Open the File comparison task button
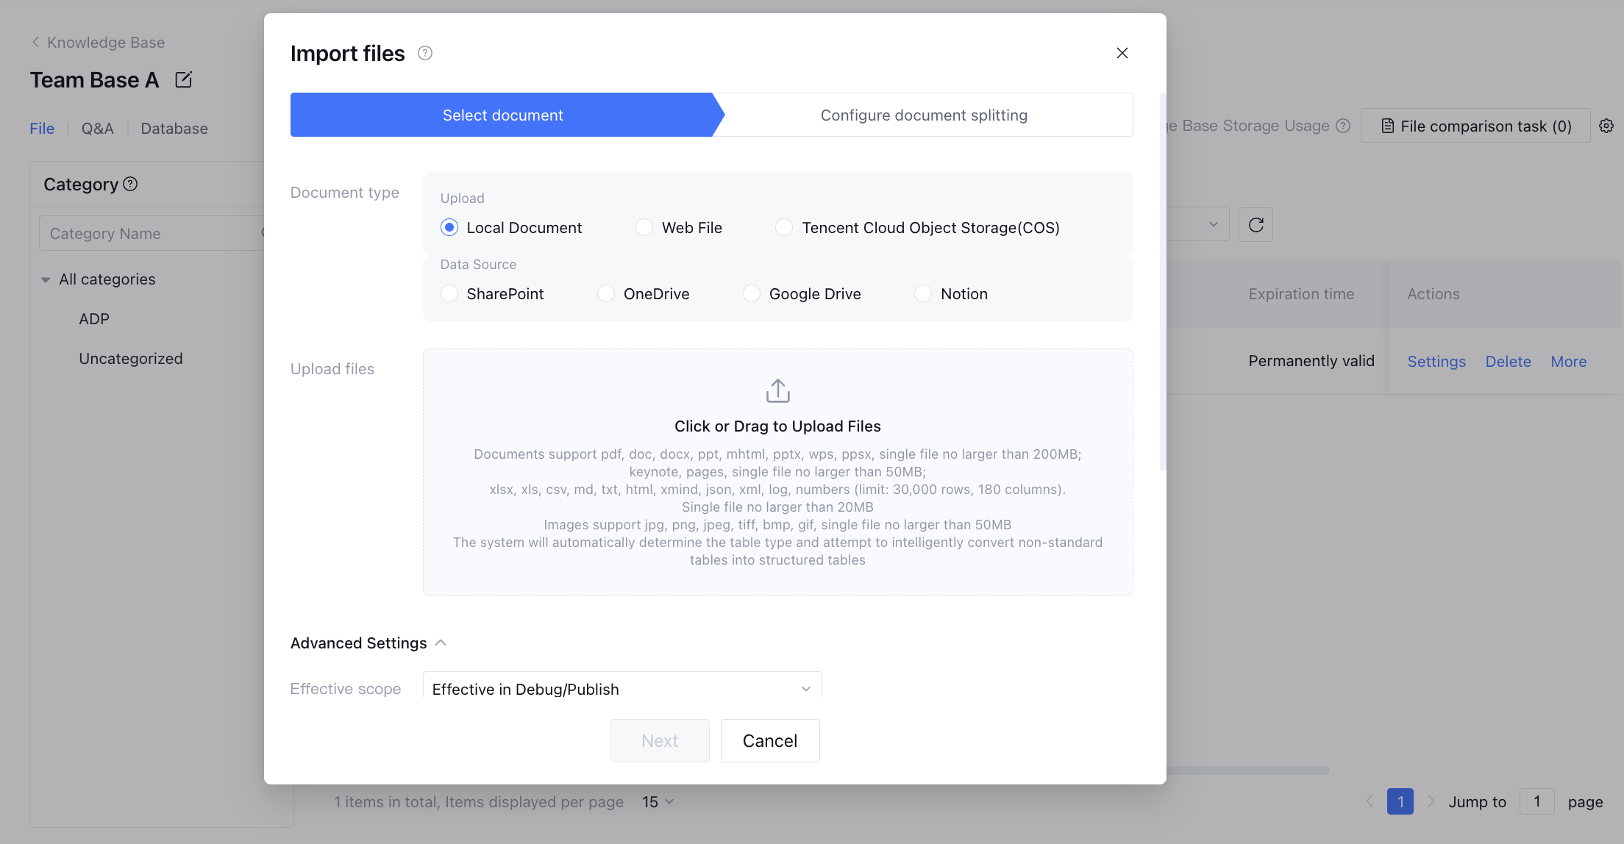This screenshot has height=844, width=1624. point(1475,126)
